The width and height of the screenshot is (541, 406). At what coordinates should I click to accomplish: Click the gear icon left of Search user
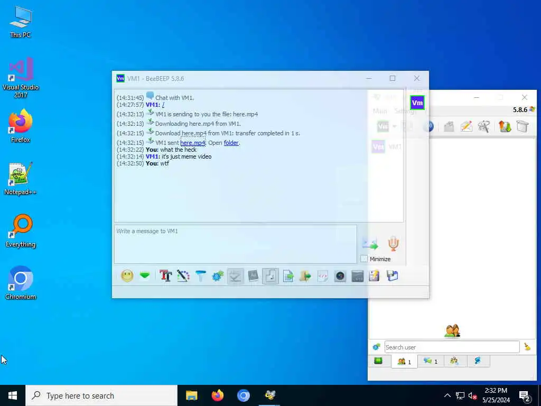(376, 347)
